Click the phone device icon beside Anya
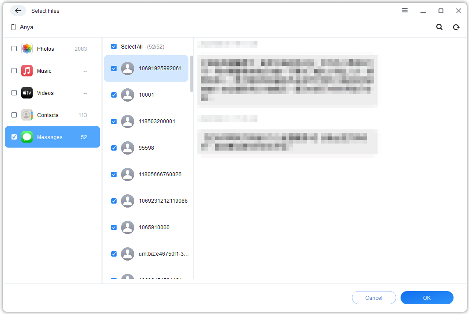Image resolution: width=469 pixels, height=314 pixels. coord(13,27)
